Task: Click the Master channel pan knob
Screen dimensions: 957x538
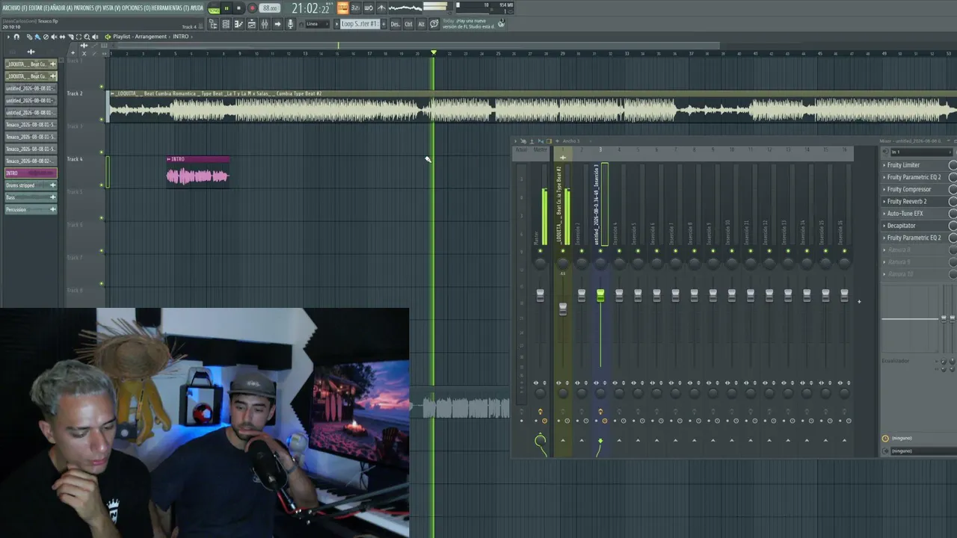Action: click(540, 263)
